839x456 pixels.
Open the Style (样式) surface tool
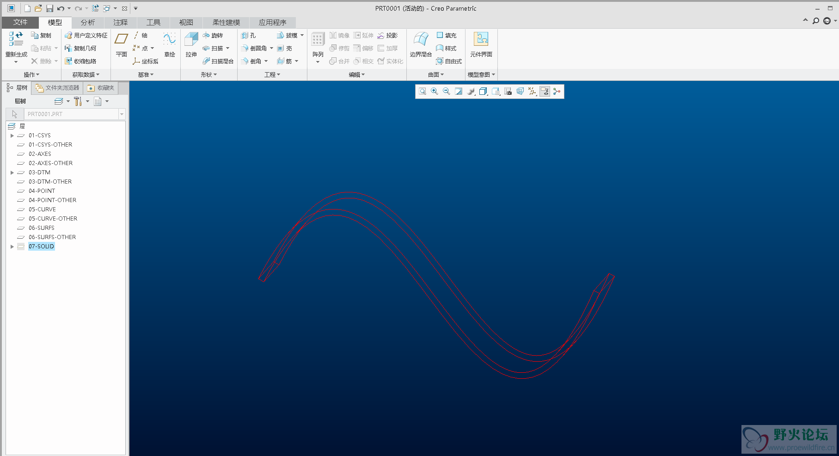[447, 48]
